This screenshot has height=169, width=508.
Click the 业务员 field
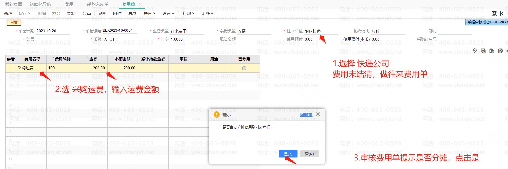click(53, 40)
